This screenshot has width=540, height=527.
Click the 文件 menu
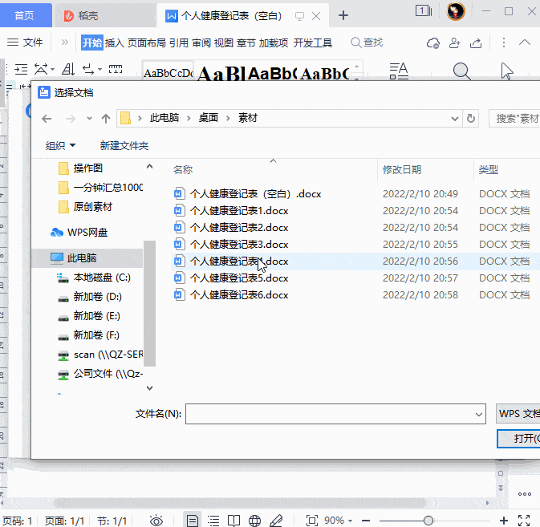(25, 43)
